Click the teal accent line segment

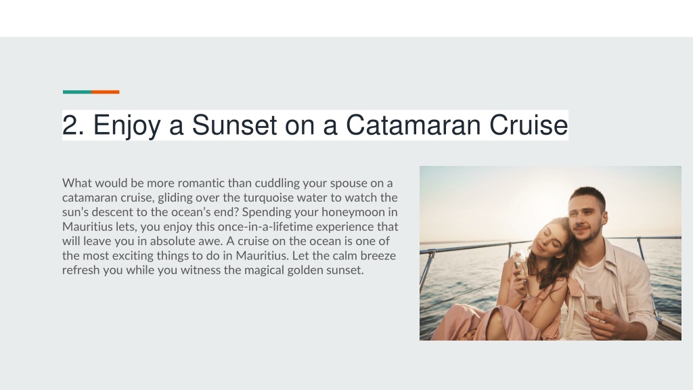[x=77, y=92]
